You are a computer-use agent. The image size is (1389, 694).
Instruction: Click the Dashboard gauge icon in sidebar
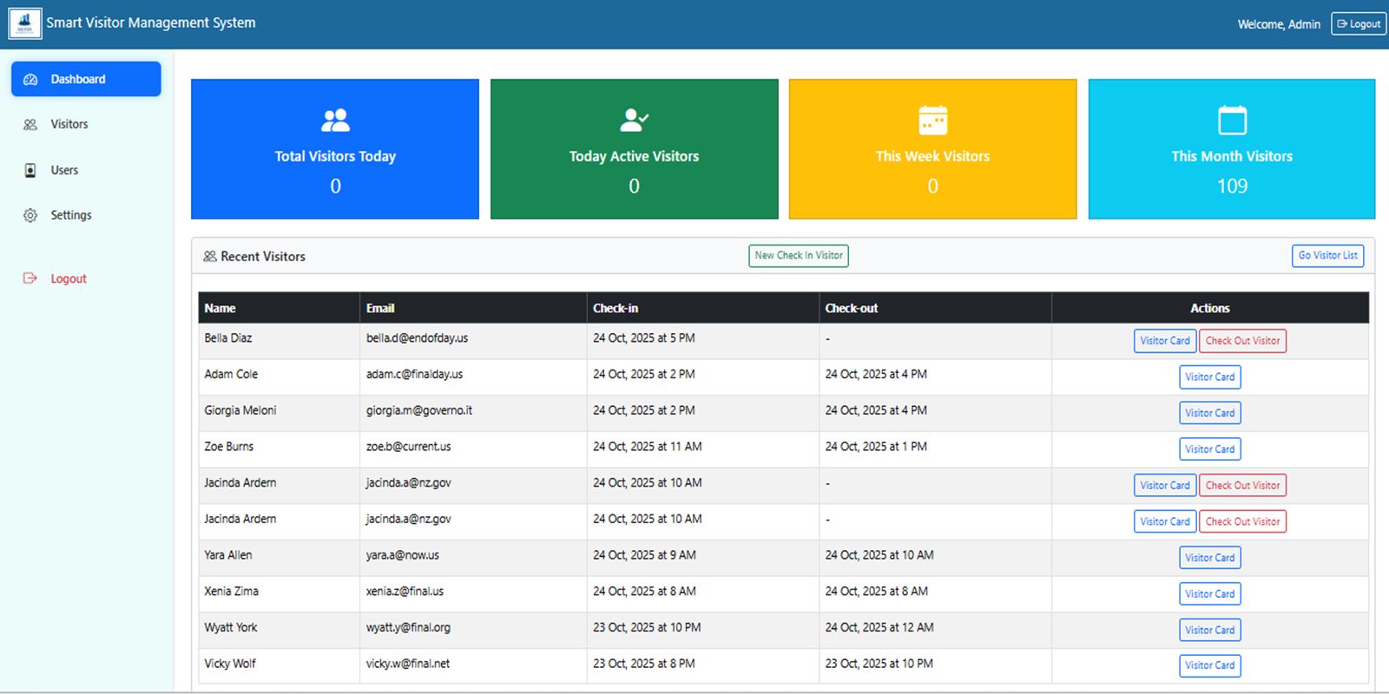point(30,79)
